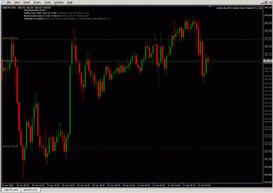Image resolution: width=273 pixels, height=193 pixels.
Task: Close the chart window
Action: point(270,2)
